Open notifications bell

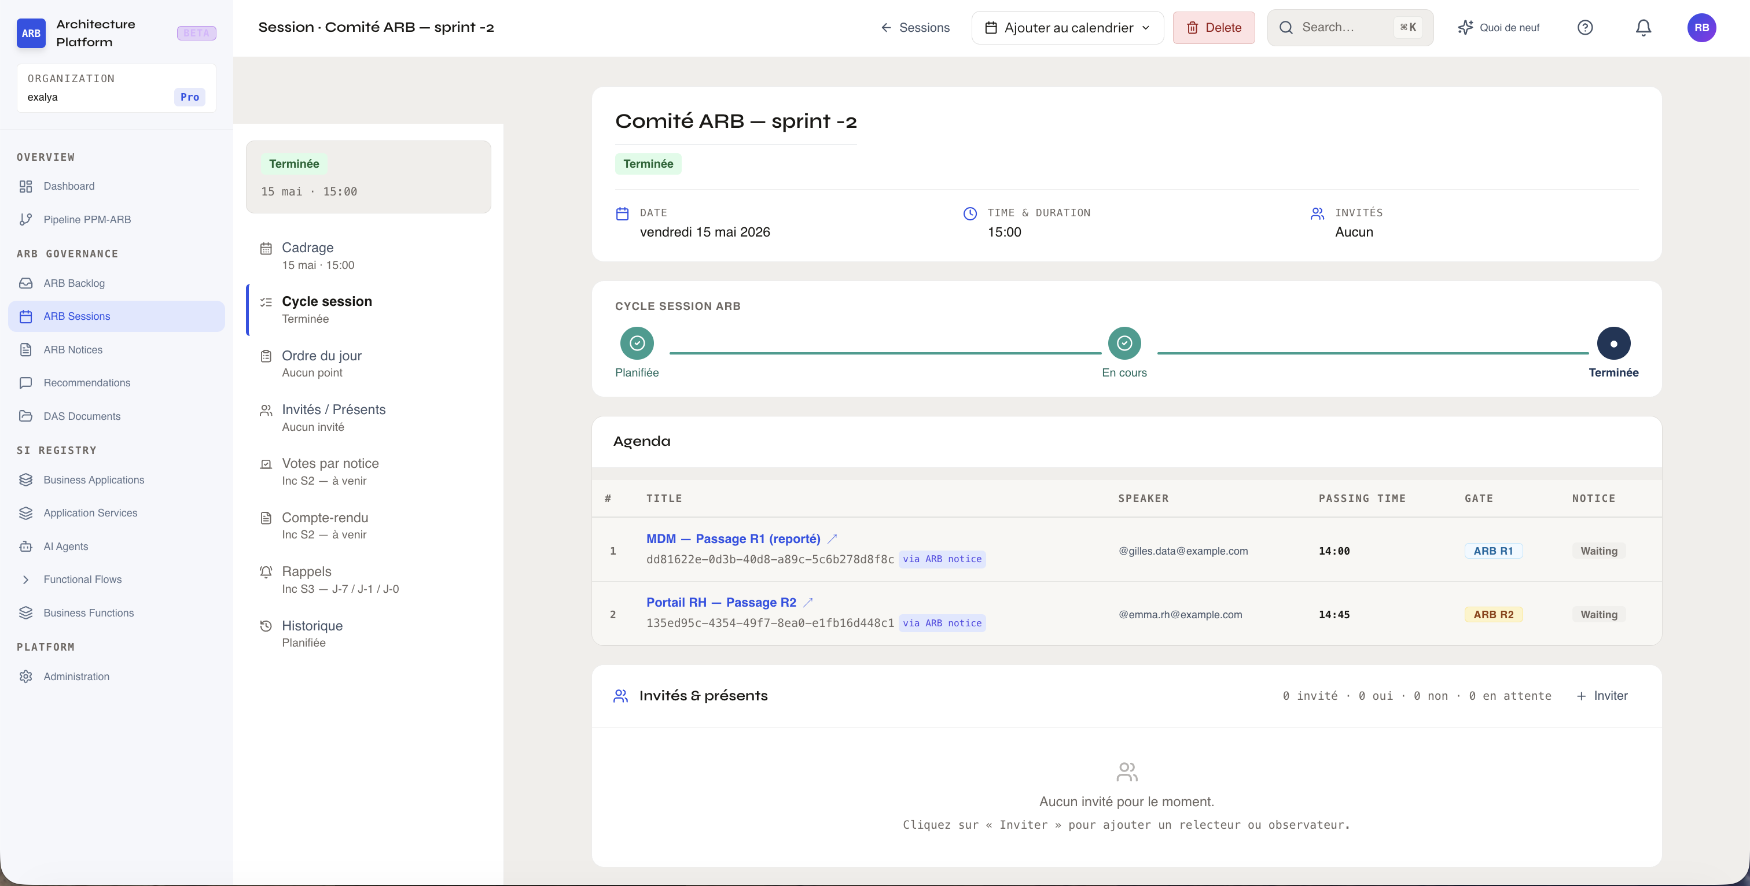tap(1644, 28)
